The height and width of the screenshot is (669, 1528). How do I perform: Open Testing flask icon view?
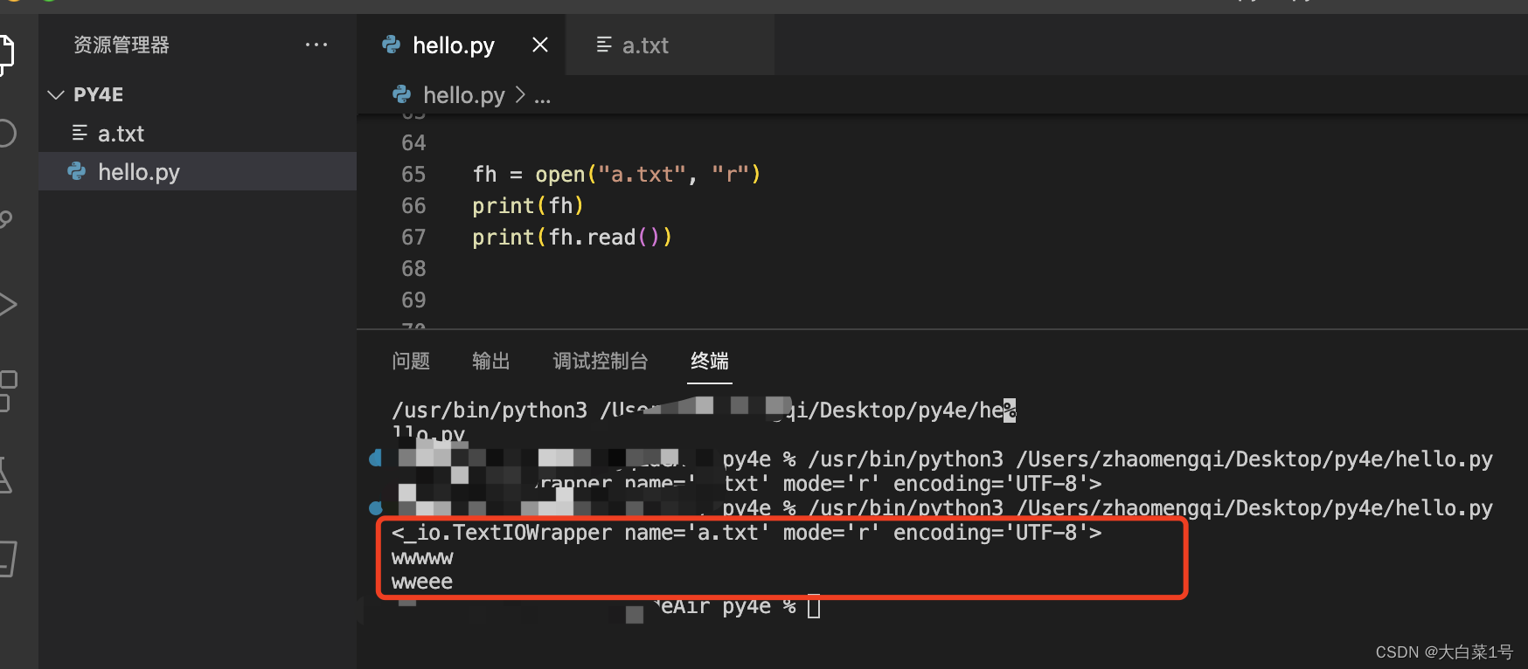tap(6, 476)
